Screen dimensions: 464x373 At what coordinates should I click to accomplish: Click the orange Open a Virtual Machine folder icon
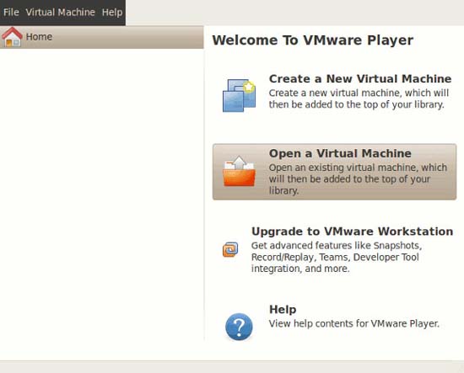(239, 171)
